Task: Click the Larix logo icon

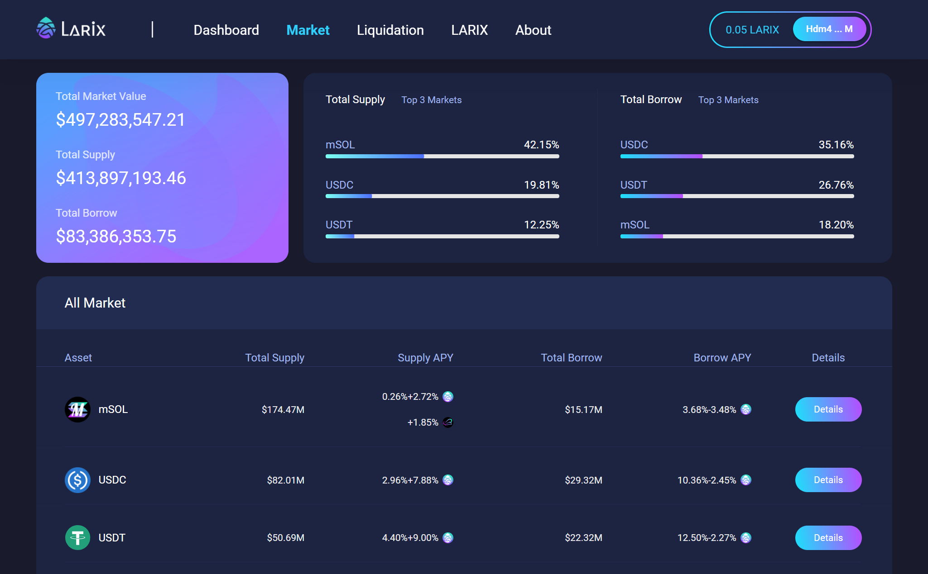Action: 46,28
